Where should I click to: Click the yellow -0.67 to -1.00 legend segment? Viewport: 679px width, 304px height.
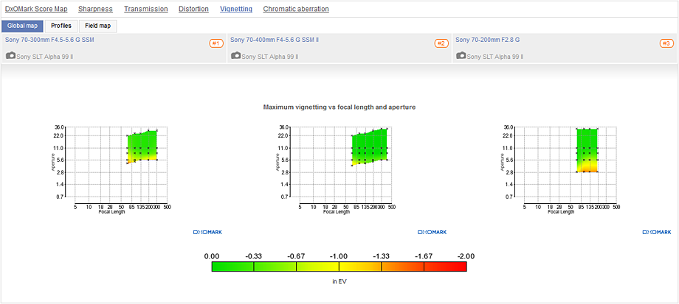[317, 267]
